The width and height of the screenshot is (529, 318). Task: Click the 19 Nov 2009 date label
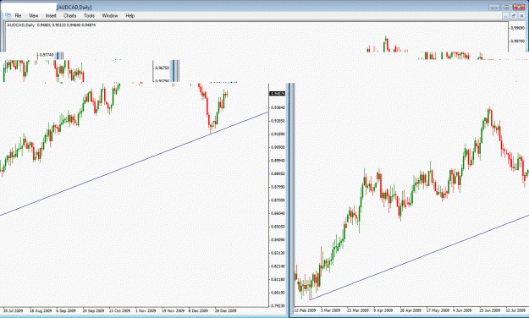pyautogui.click(x=173, y=310)
